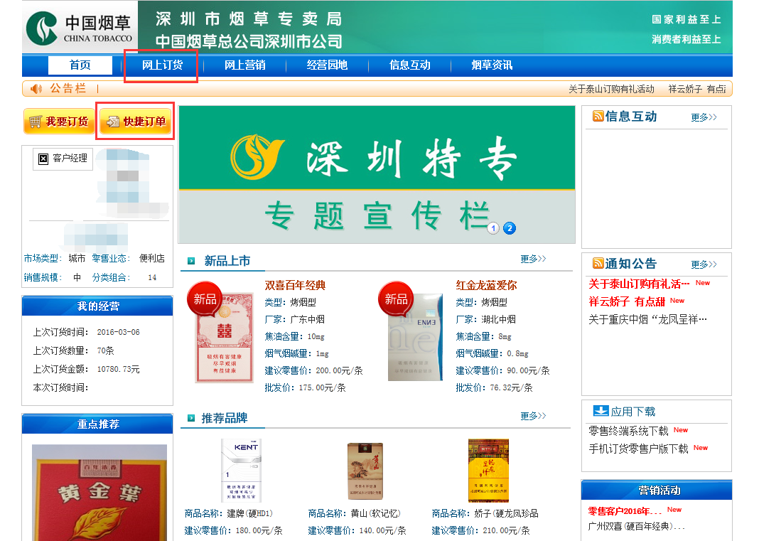This screenshot has height=541, width=759.
Task: Select banner slide 1 indicator
Action: (x=493, y=228)
